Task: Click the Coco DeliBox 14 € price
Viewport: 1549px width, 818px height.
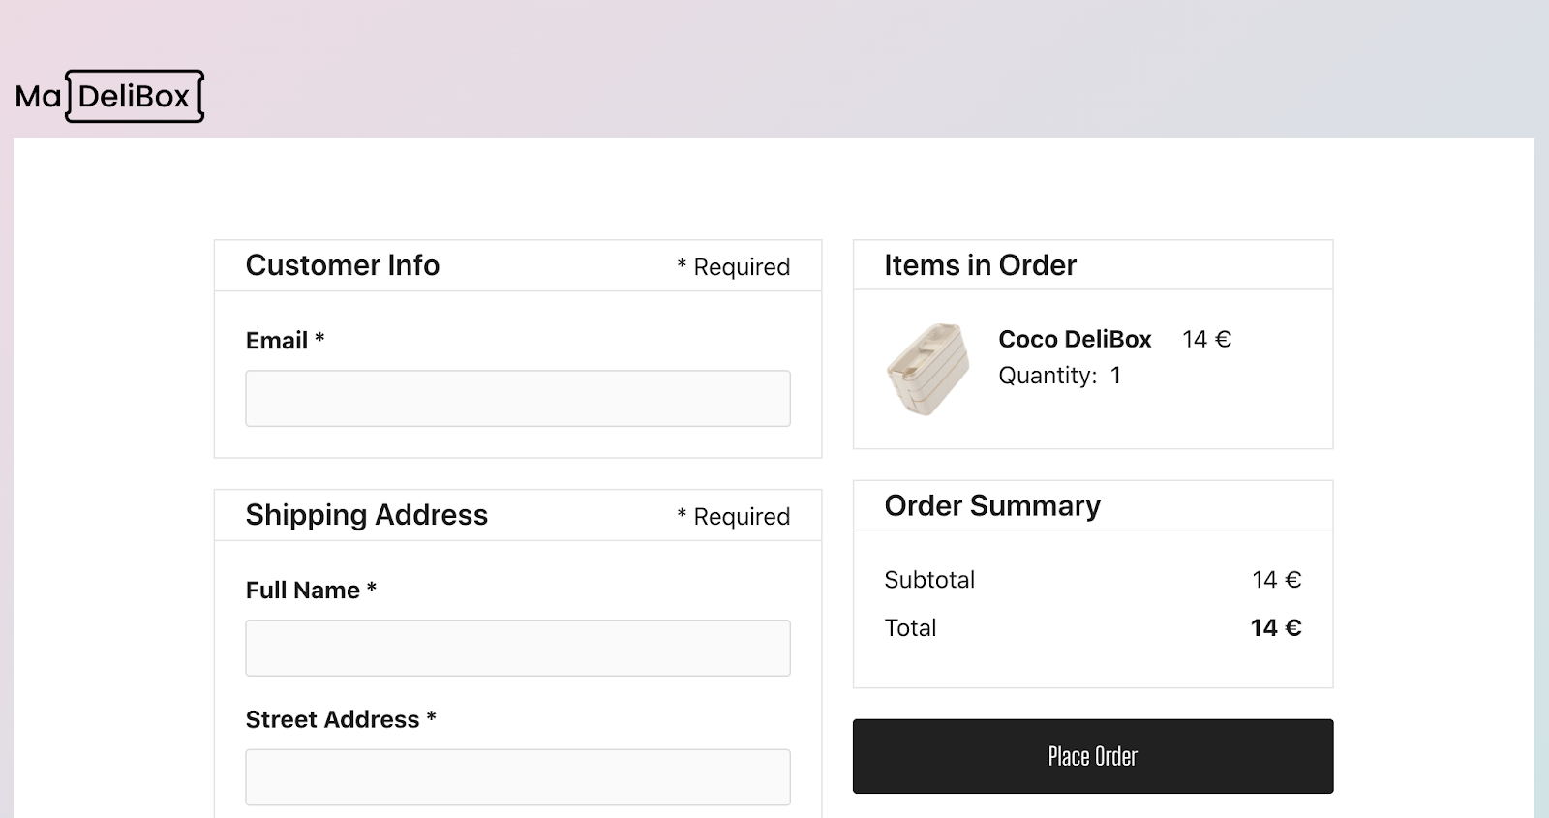Action: pos(1206,339)
